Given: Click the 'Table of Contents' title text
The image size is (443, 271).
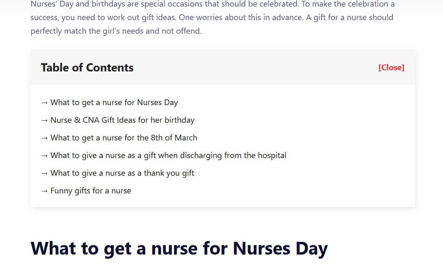Looking at the screenshot, I should tap(87, 68).
